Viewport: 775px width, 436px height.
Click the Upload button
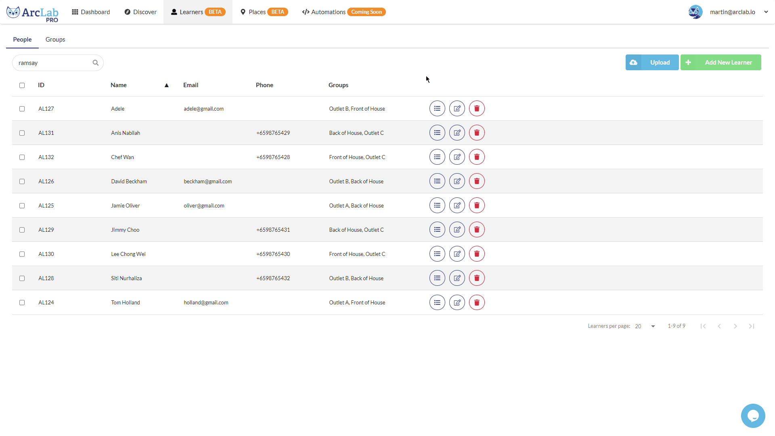(652, 63)
